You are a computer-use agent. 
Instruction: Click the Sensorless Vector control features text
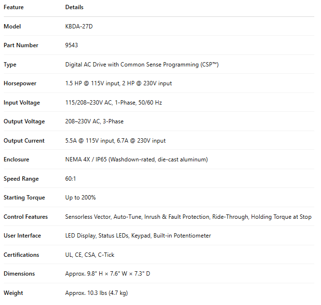pyautogui.click(x=188, y=217)
